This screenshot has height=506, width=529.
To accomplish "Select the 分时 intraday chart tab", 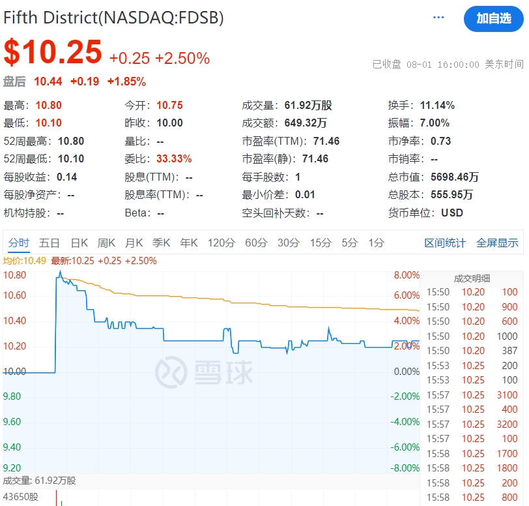I will (x=19, y=242).
